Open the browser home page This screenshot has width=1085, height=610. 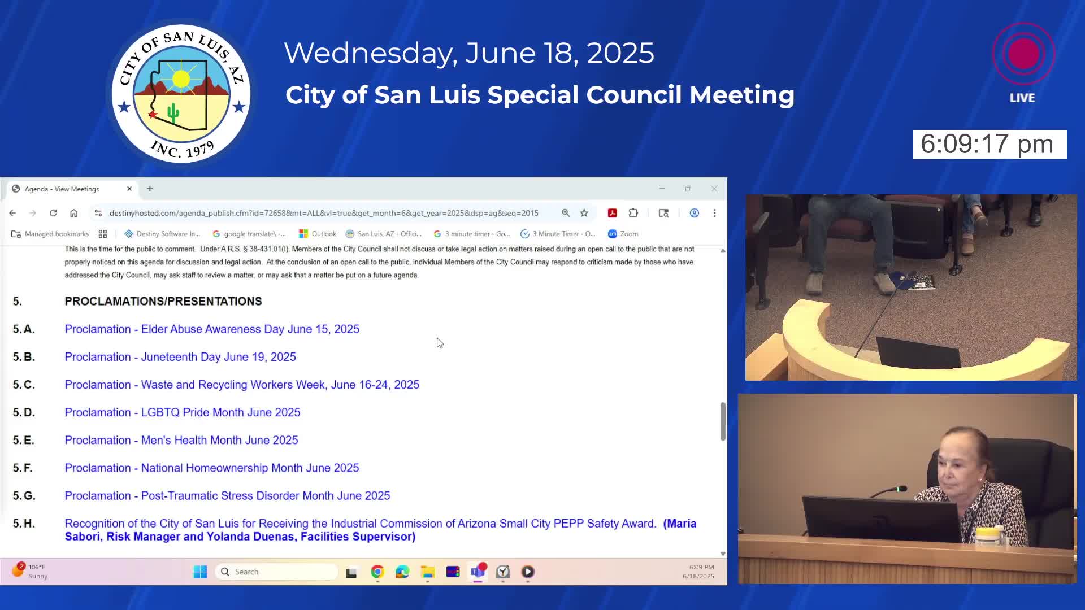coord(73,213)
